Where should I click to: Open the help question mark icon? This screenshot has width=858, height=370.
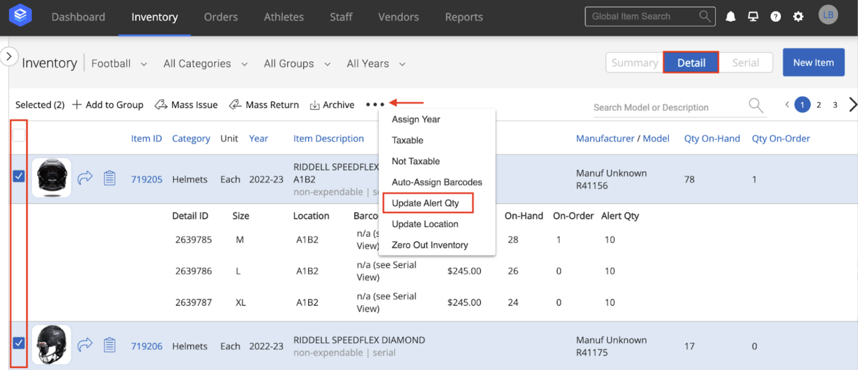pyautogui.click(x=775, y=16)
